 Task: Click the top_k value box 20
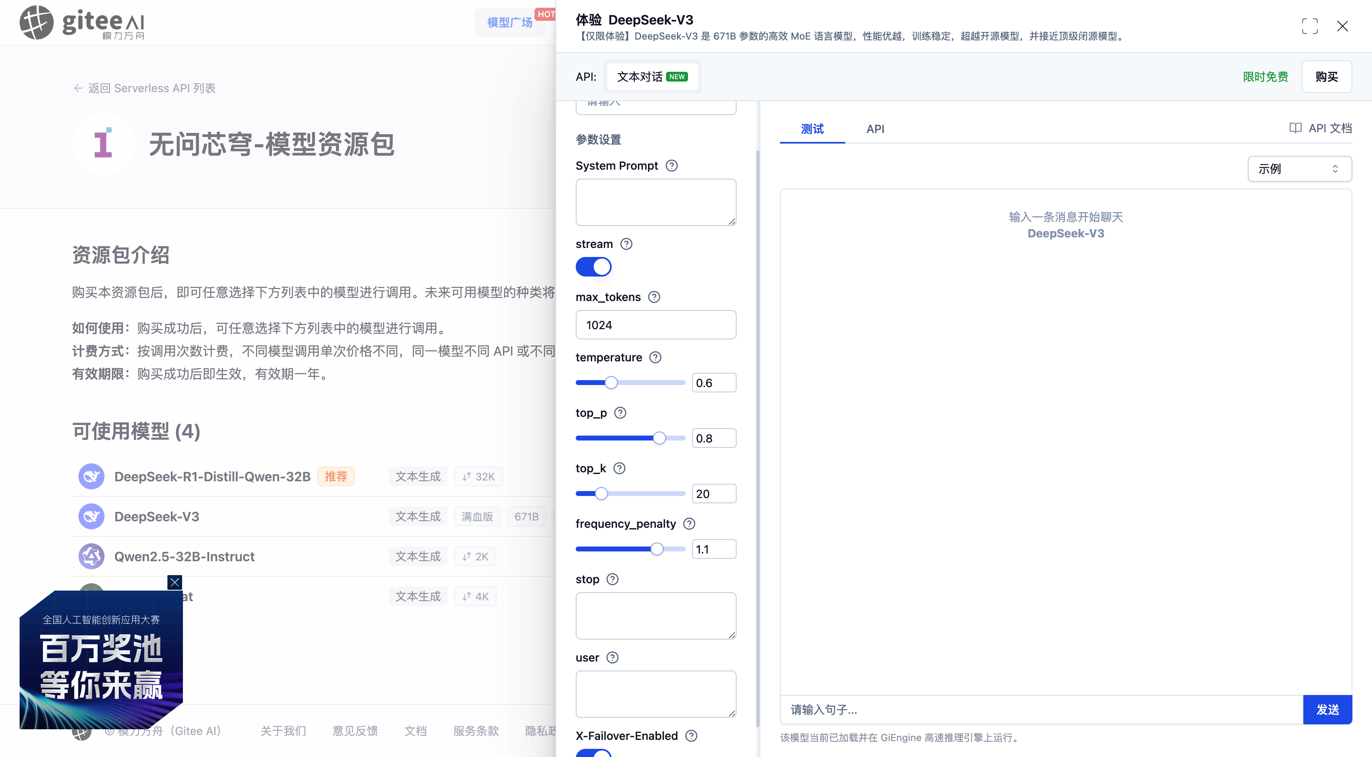tap(714, 493)
